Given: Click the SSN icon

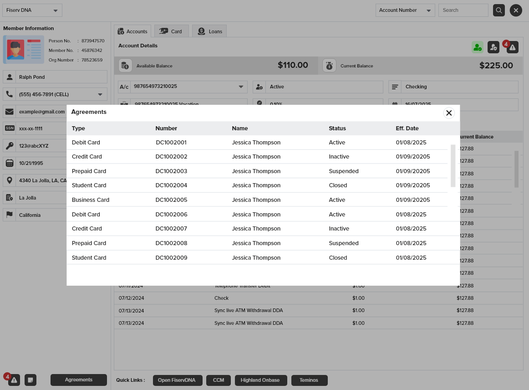Looking at the screenshot, I should [10, 128].
